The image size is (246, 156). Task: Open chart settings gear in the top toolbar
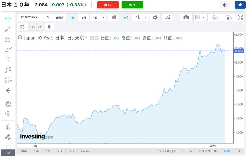point(155,18)
